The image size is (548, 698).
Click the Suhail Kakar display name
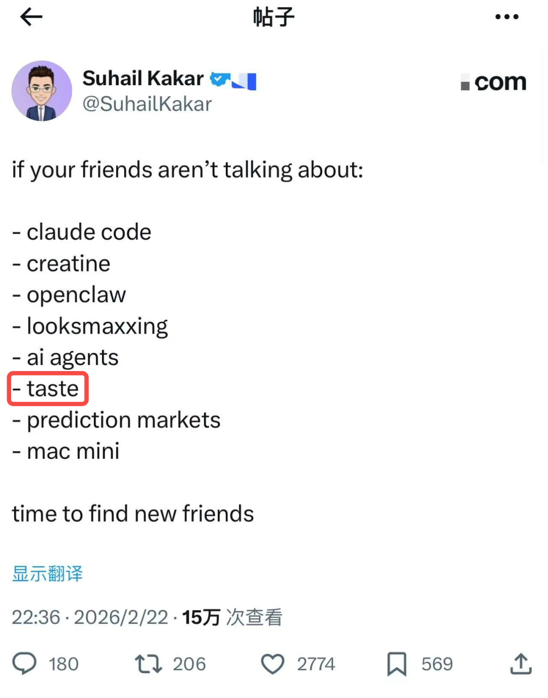[x=143, y=79]
